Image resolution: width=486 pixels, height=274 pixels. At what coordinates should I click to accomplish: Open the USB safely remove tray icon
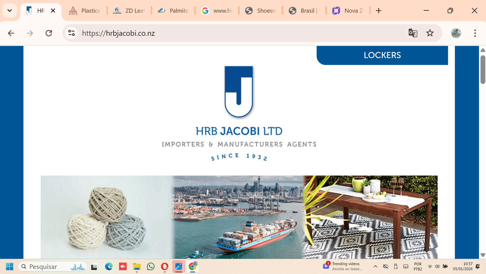coord(396,267)
